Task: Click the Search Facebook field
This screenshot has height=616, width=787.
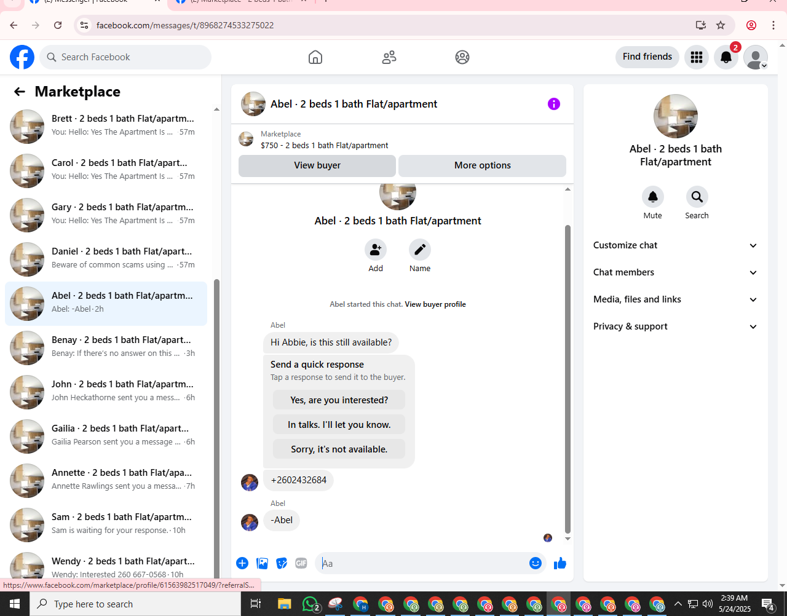Action: (125, 57)
